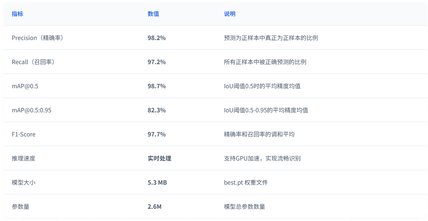Select the 98.2% value
Image resolution: width=428 pixels, height=221 pixels.
tap(157, 38)
